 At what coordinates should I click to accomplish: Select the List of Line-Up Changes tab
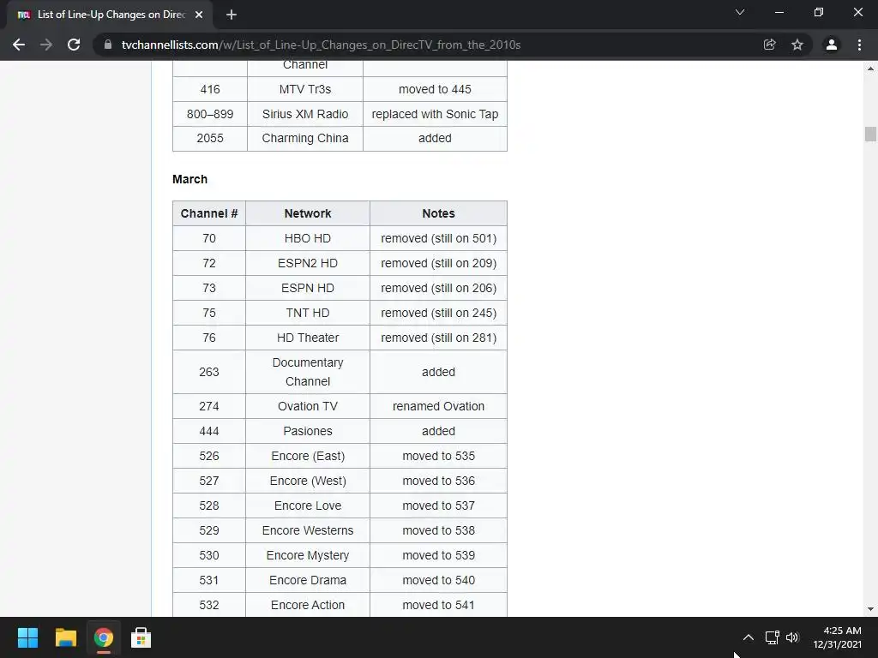[109, 15]
